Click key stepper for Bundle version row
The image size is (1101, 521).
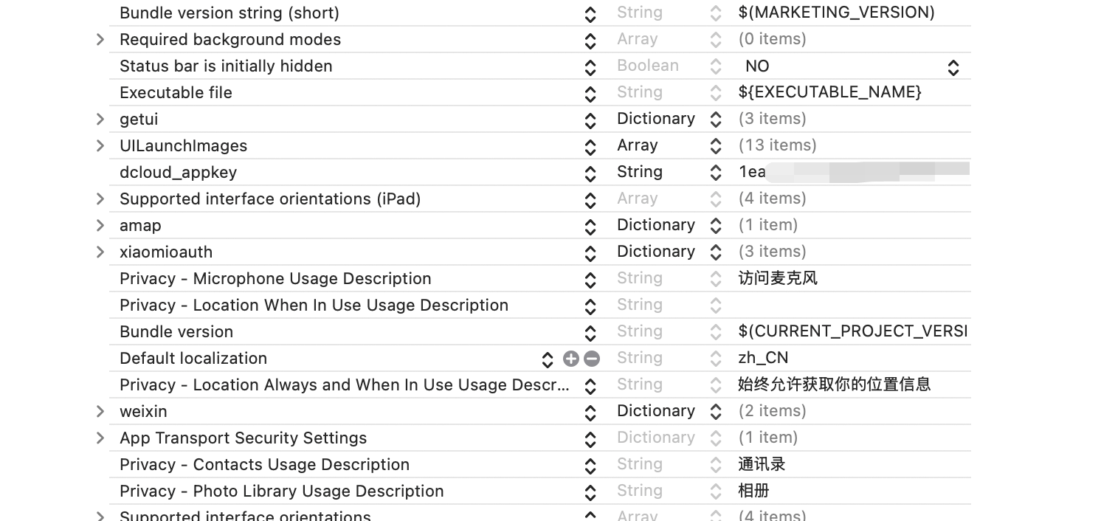(x=590, y=332)
